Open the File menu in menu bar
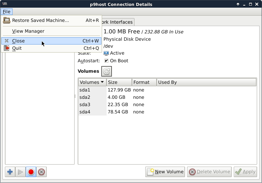This screenshot has width=262, height=183. [6, 12]
